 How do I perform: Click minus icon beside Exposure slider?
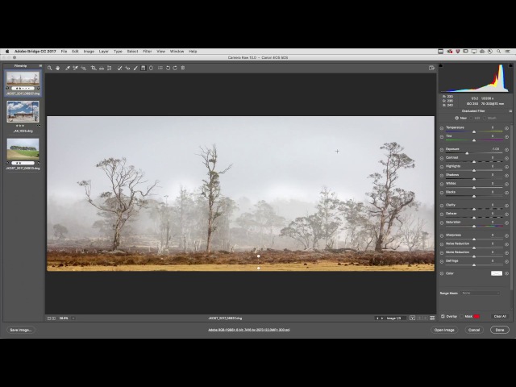(x=442, y=150)
